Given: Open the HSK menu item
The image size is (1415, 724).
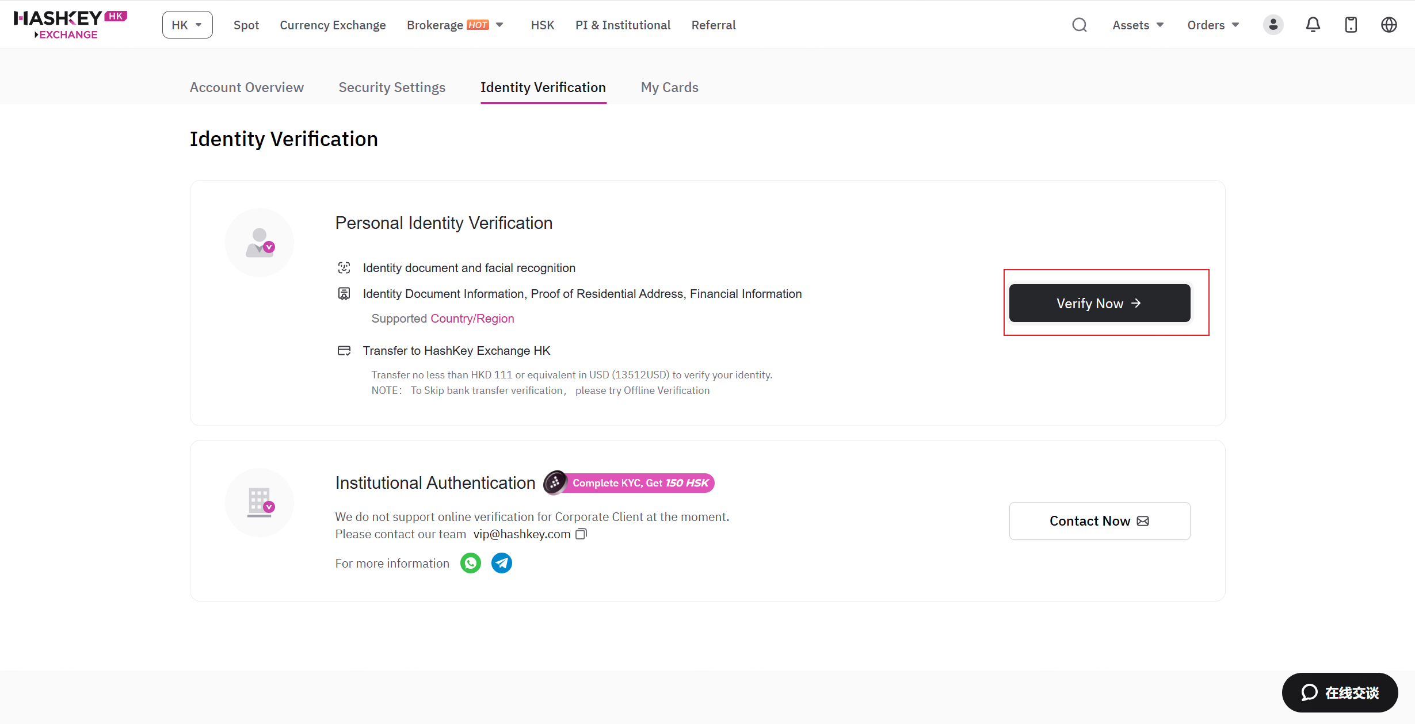Looking at the screenshot, I should [543, 25].
